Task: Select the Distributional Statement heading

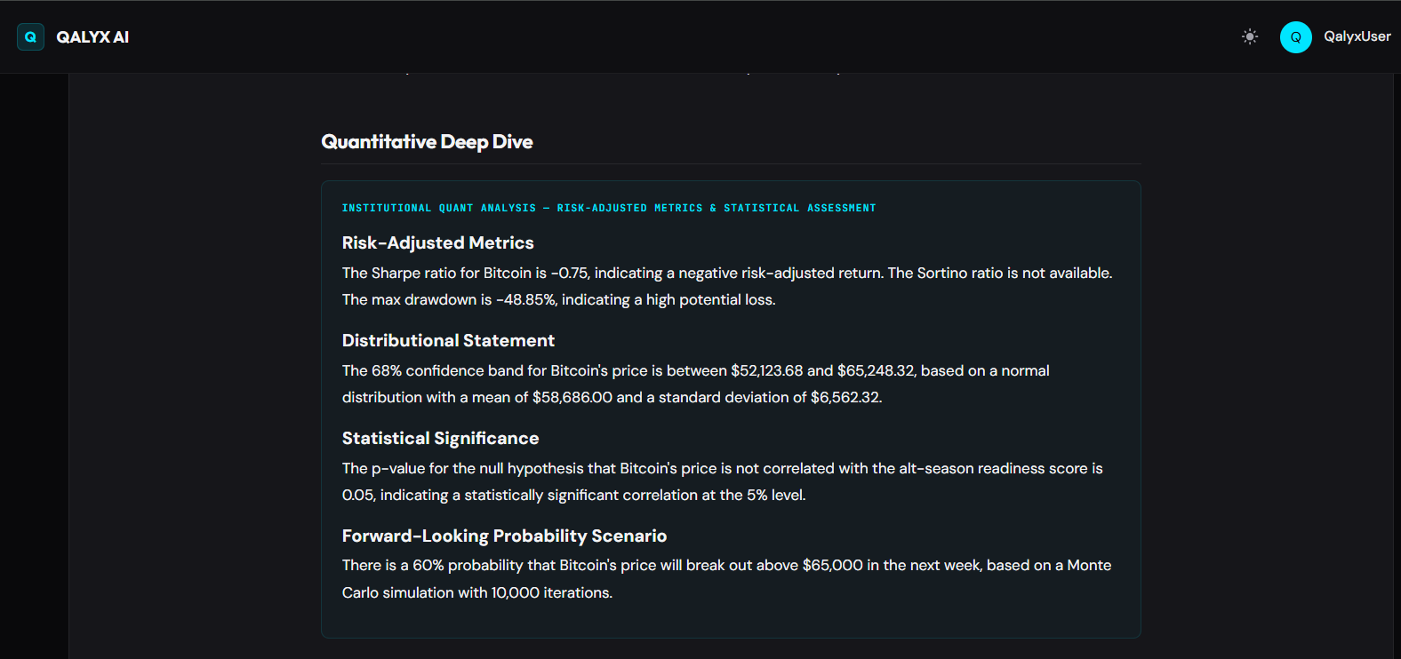Action: (x=448, y=340)
